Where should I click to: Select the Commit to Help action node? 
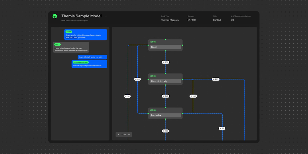[x=165, y=81]
